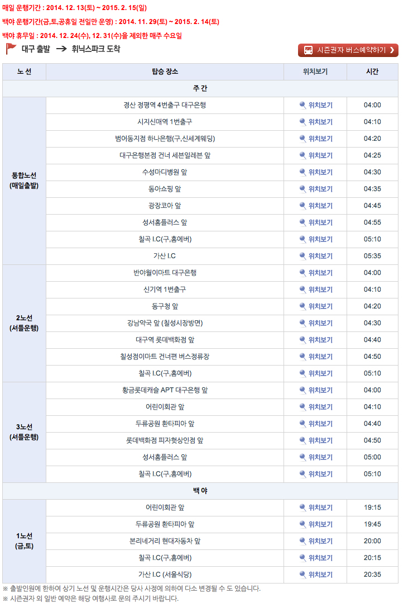Click the 3노선 (셔틀운행) route cell
The image size is (413, 607).
click(25, 432)
